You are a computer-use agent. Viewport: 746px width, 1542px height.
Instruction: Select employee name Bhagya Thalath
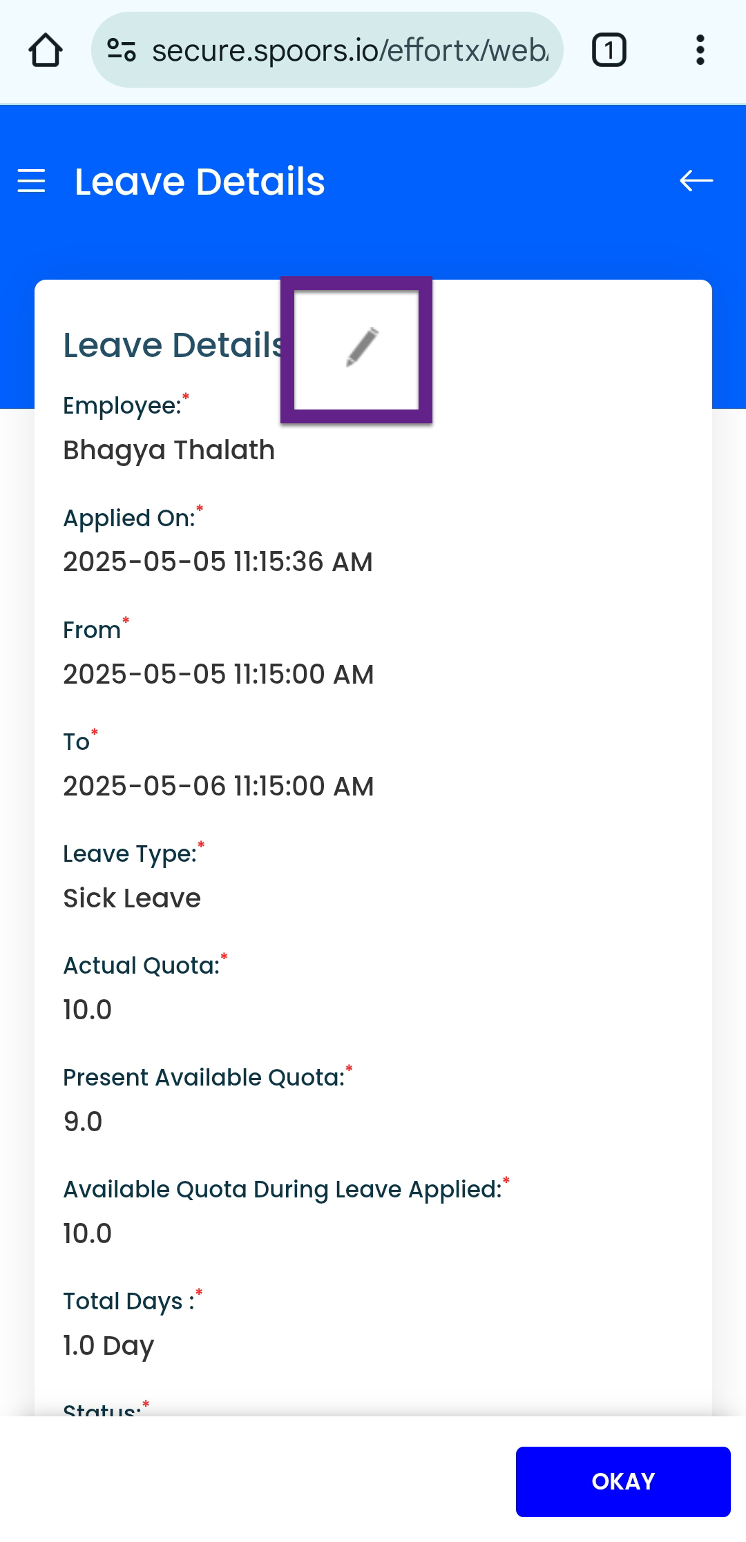click(x=169, y=450)
